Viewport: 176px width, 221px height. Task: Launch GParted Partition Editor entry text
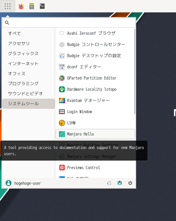click(x=92, y=78)
